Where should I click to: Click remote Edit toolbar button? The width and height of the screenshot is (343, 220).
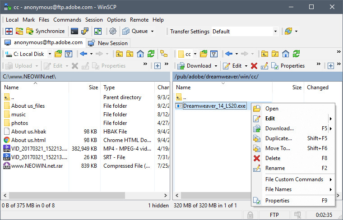tap(232, 66)
